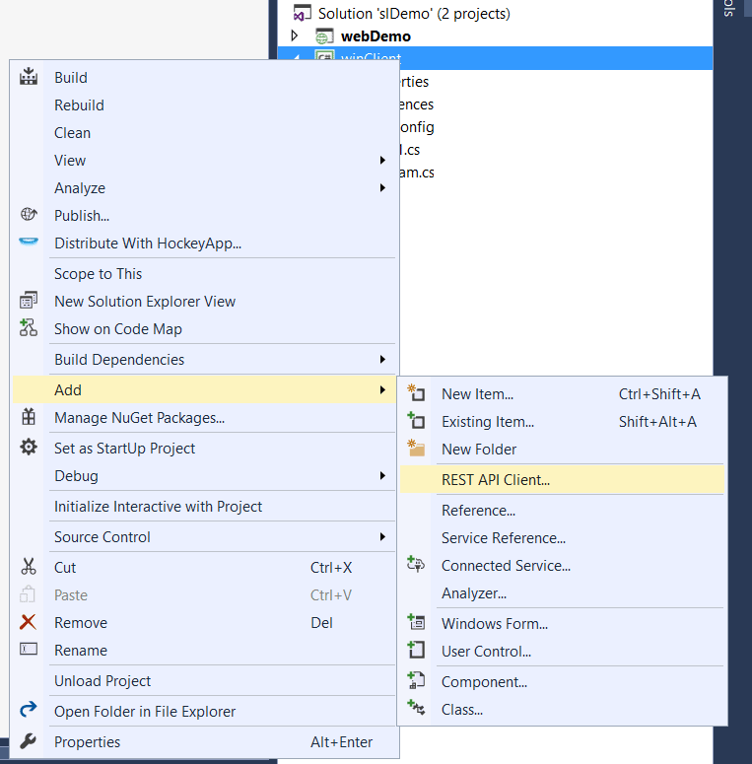Select REST API Client menu entry
Viewport: 752px width, 764px height.
[x=496, y=480]
